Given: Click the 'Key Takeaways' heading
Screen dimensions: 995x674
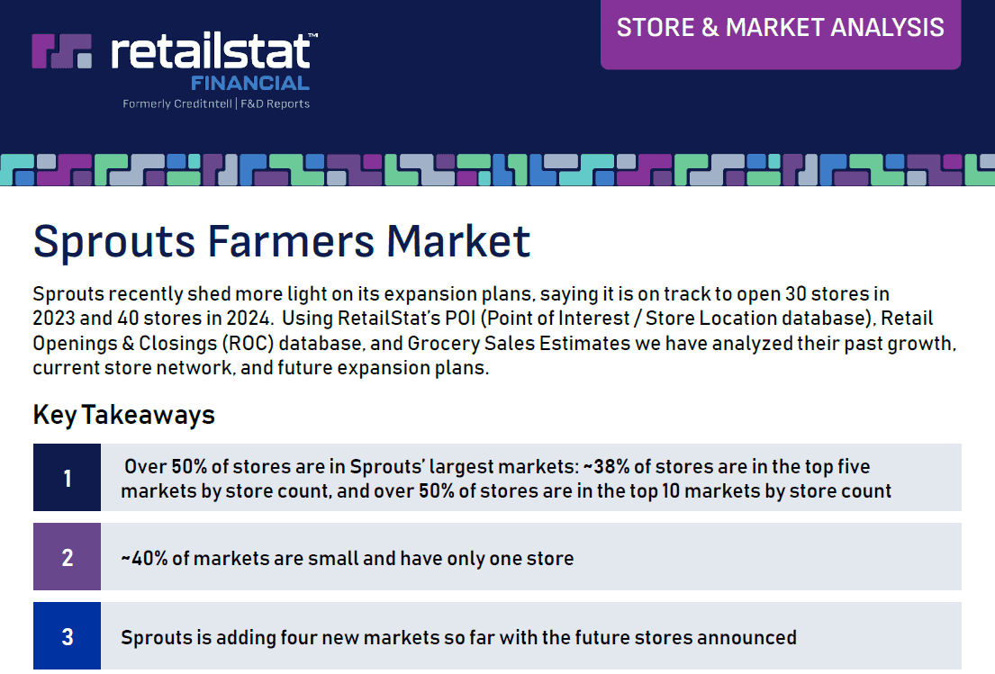Looking at the screenshot, I should pos(124,414).
